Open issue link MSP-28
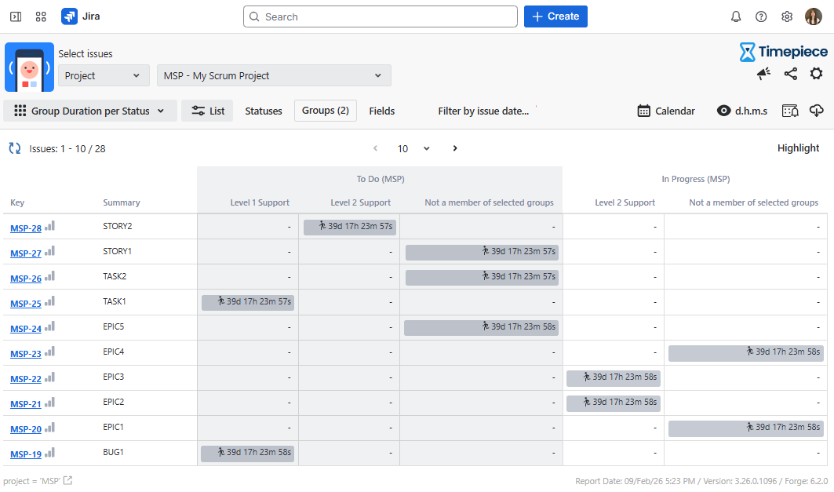The image size is (834, 492). (x=26, y=228)
